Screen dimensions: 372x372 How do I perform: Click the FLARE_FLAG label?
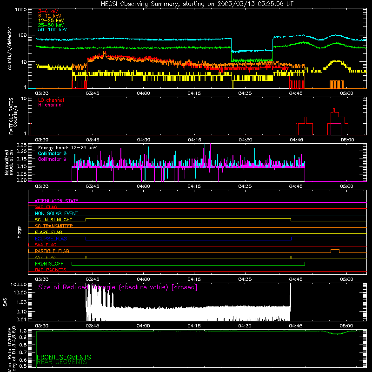tap(48, 232)
